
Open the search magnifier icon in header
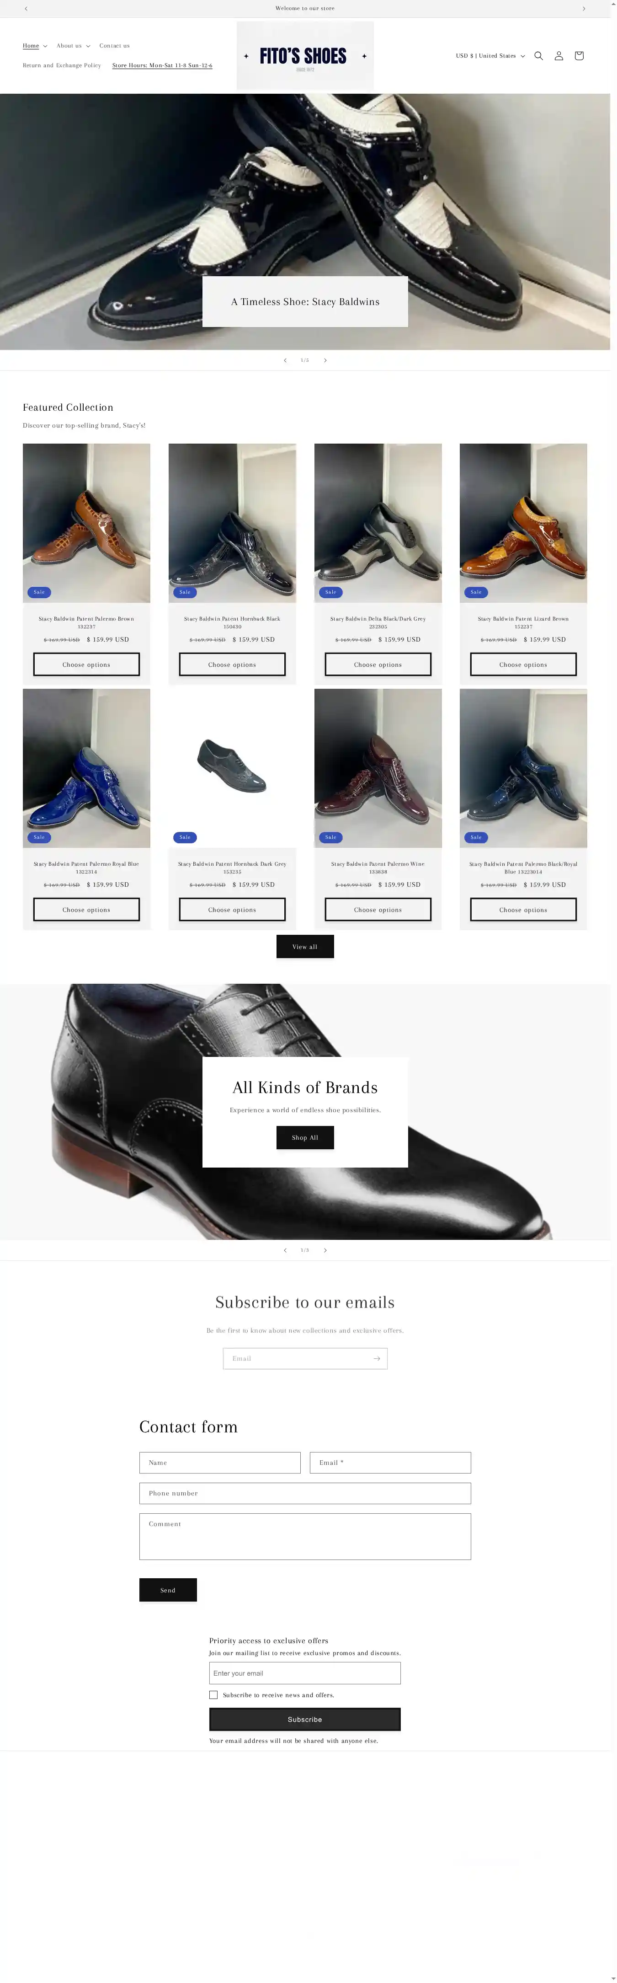pyautogui.click(x=538, y=55)
